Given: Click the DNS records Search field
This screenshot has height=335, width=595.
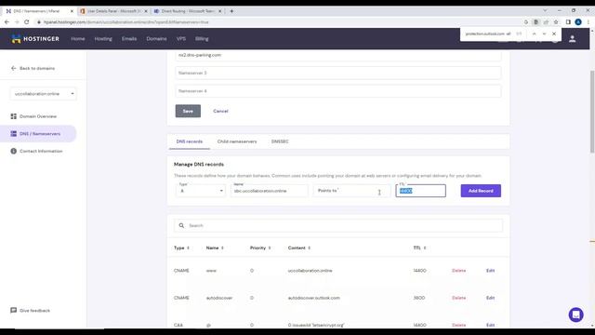Looking at the screenshot, I should point(338,225).
